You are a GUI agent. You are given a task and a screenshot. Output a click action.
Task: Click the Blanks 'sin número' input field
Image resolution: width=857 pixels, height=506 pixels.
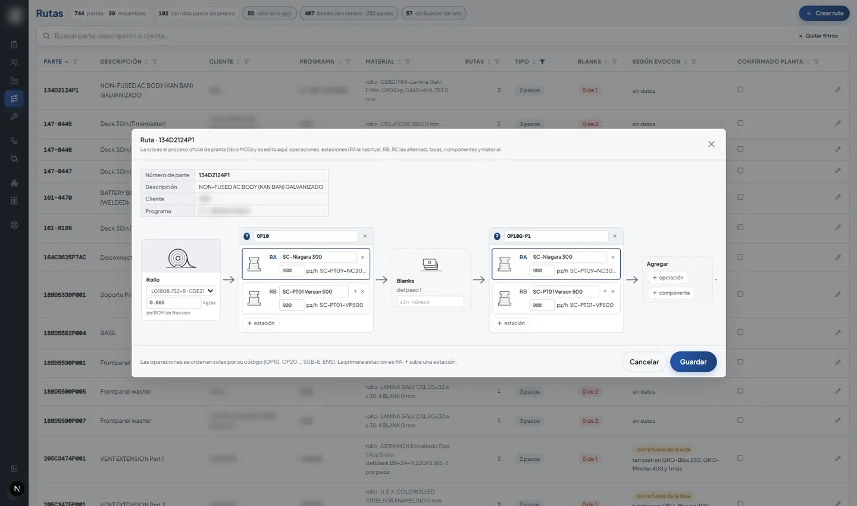[x=430, y=302]
